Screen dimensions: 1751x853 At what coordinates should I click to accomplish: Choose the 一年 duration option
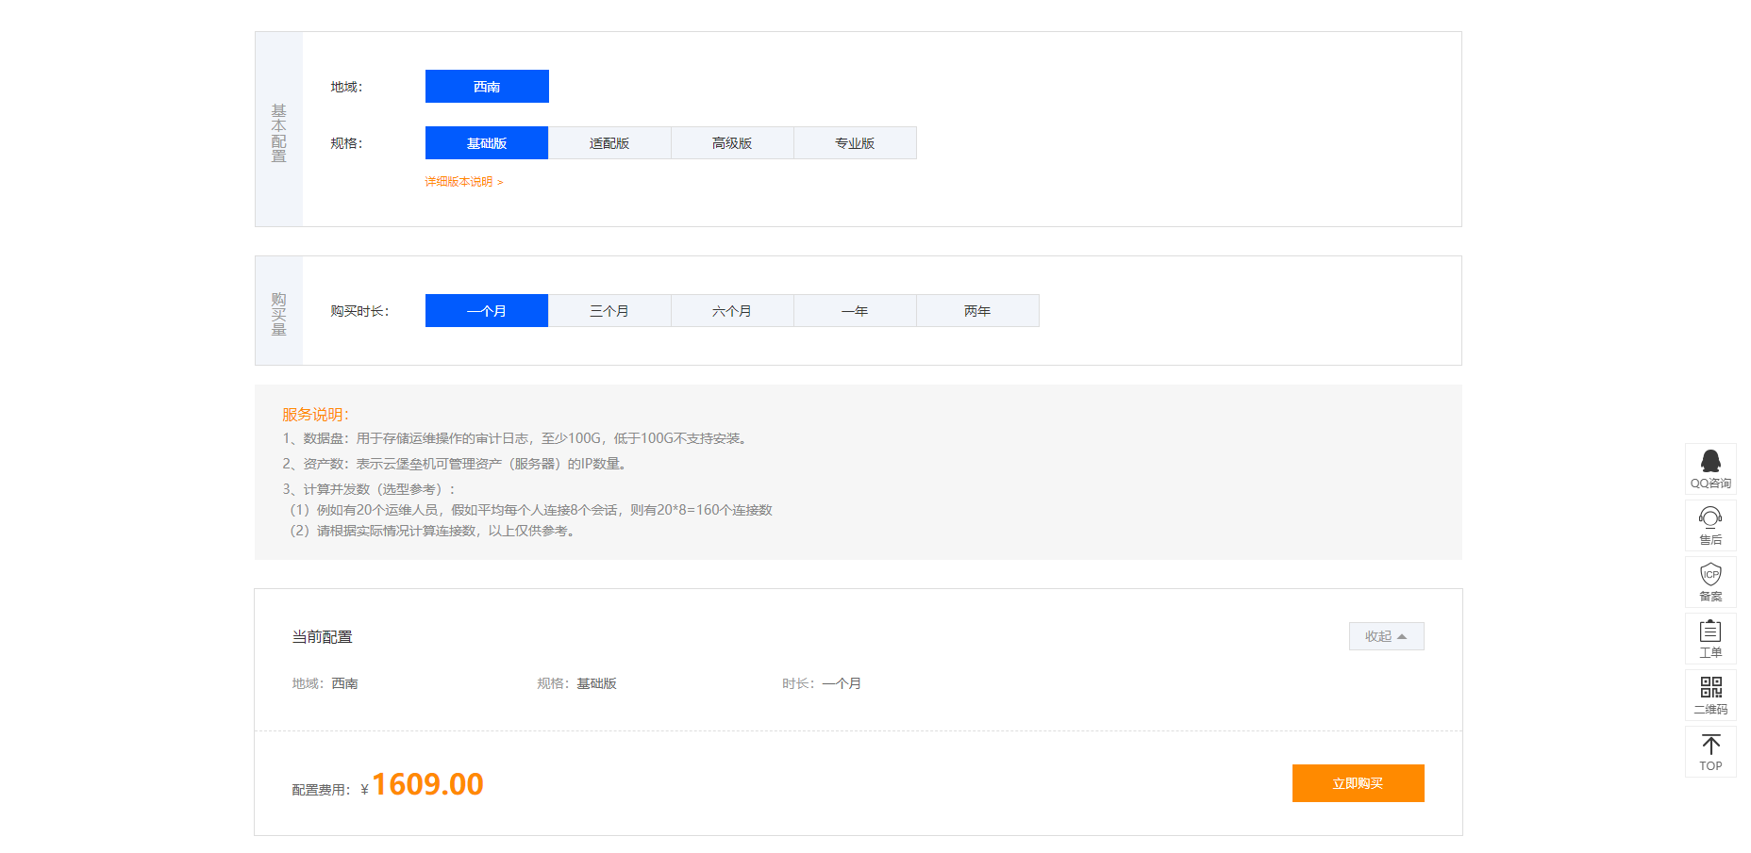(855, 310)
